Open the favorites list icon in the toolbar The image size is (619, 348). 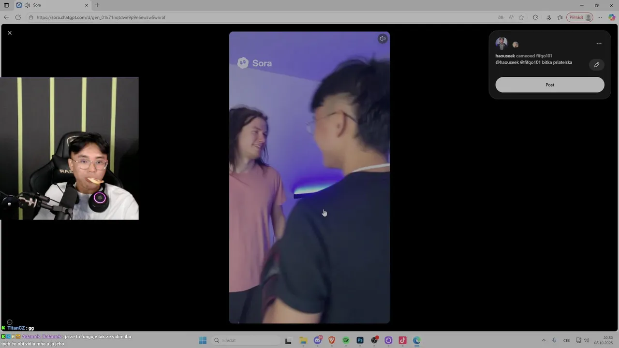[560, 17]
